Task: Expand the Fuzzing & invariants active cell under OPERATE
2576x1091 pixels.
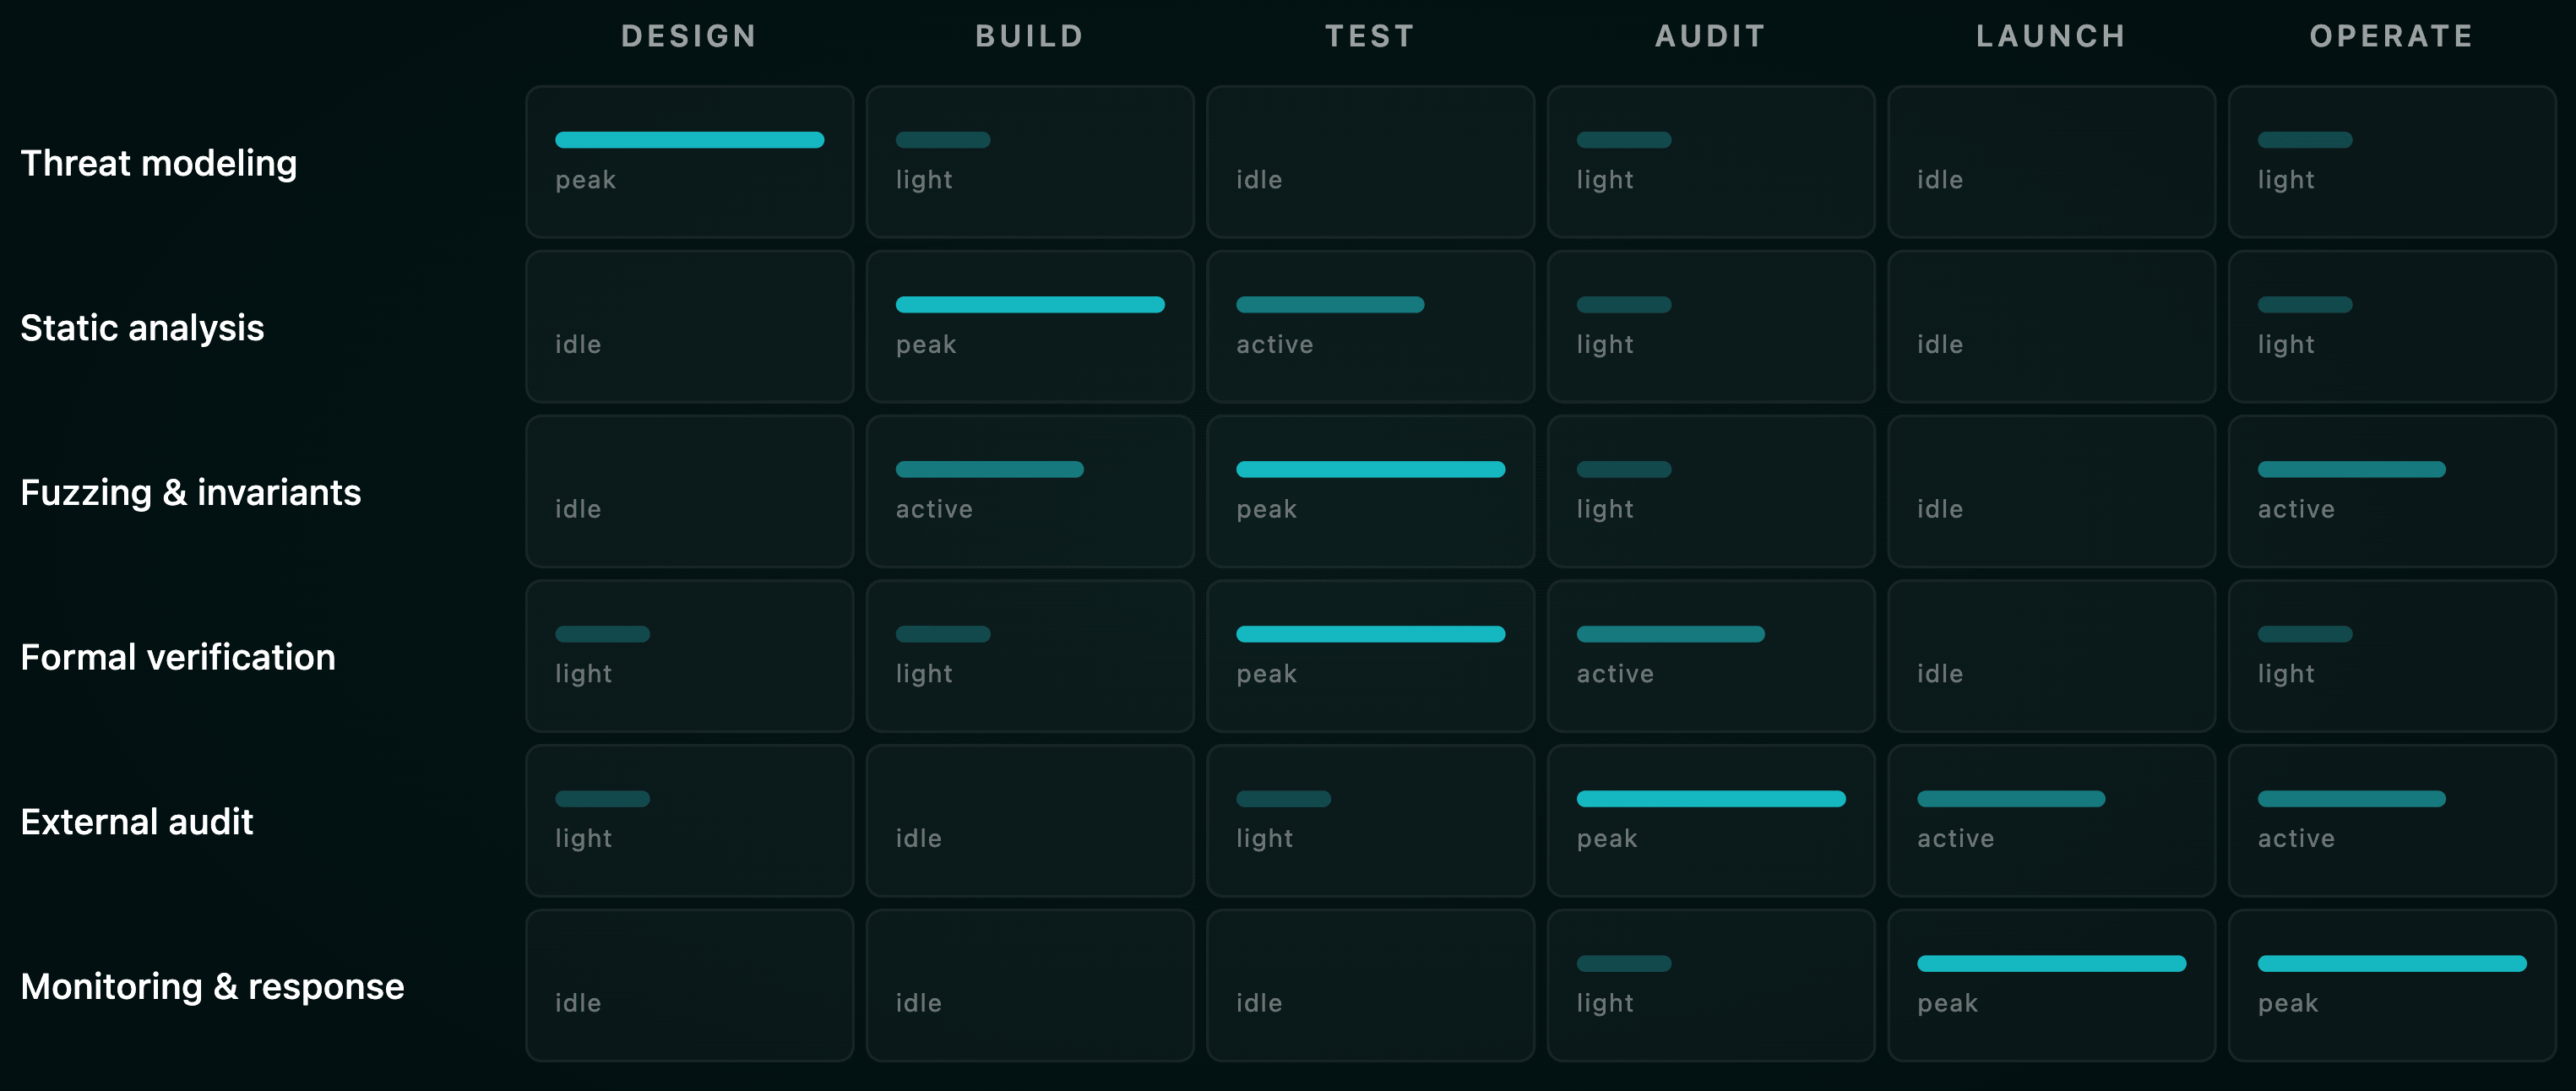Action: tap(2391, 491)
